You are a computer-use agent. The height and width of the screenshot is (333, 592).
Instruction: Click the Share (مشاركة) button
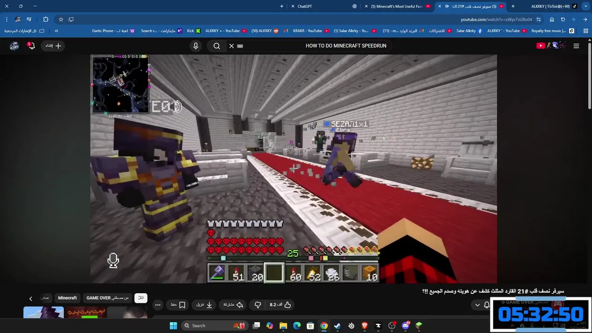click(234, 305)
